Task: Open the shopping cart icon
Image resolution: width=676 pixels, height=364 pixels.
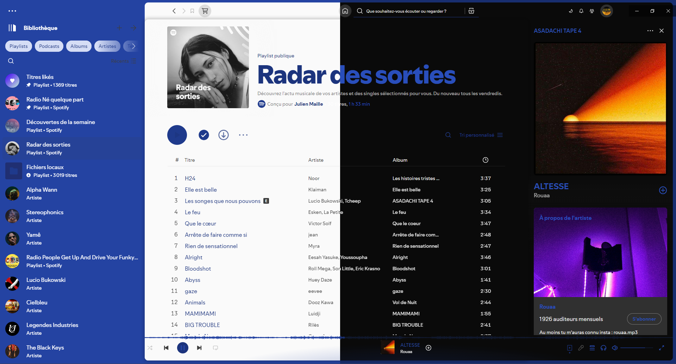Action: pos(205,11)
